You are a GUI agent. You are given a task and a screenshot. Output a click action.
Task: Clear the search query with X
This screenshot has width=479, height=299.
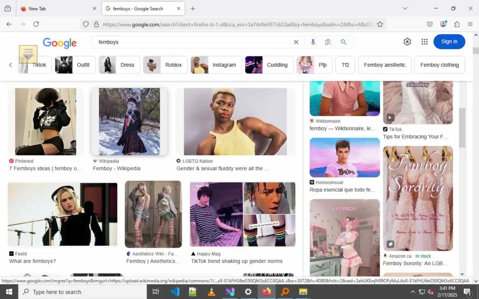tap(296, 42)
